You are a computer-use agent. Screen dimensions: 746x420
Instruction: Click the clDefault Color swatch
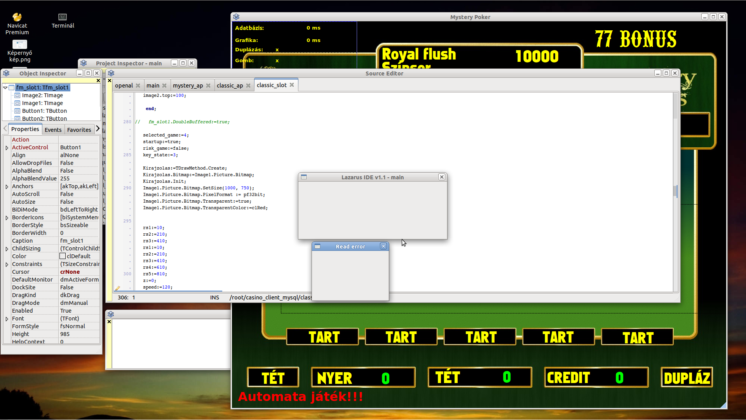click(63, 256)
